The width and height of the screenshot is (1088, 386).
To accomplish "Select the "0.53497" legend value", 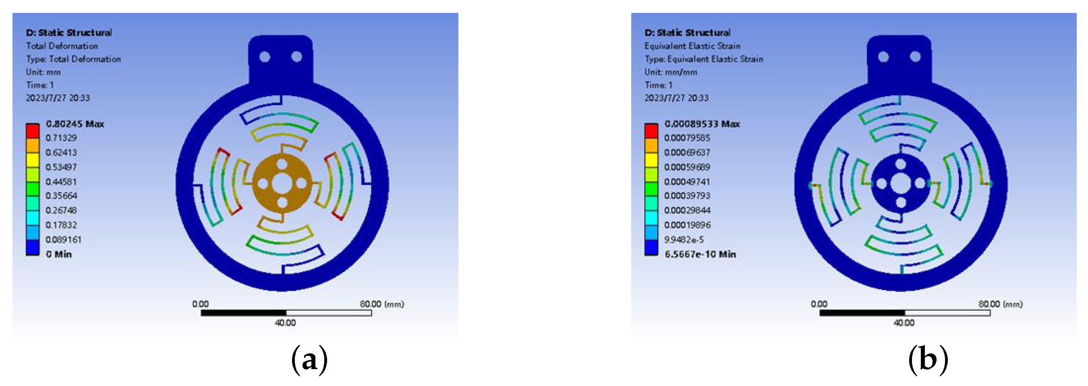I will point(62,167).
